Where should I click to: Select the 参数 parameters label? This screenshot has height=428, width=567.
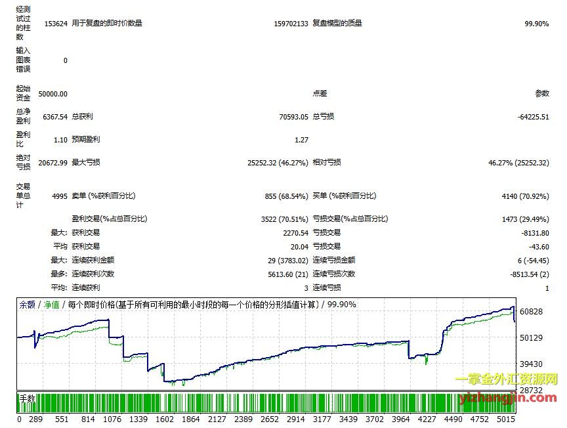coord(541,94)
